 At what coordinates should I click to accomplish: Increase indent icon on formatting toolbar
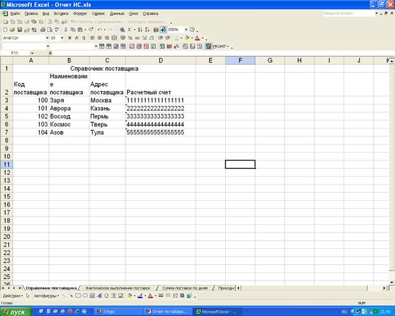click(167, 38)
